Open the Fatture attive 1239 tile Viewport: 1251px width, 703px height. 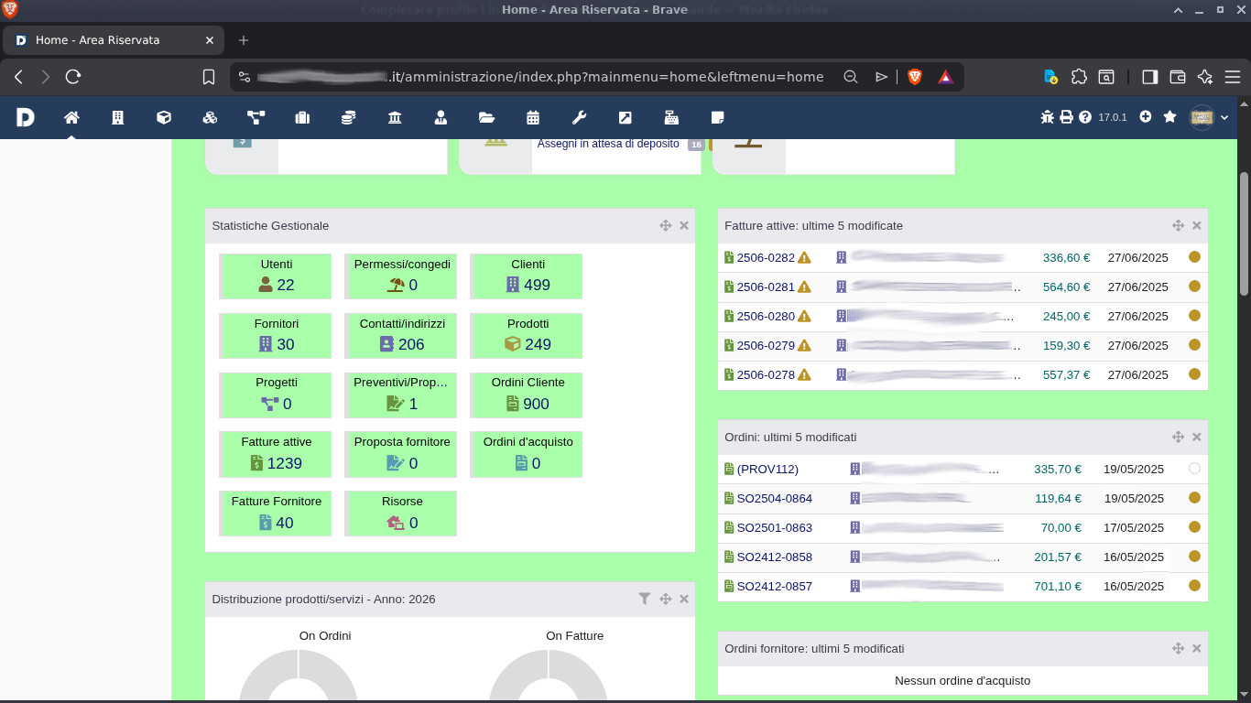point(276,454)
